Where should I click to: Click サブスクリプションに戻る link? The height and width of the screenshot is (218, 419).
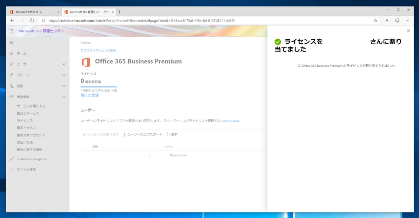pyautogui.click(x=98, y=51)
